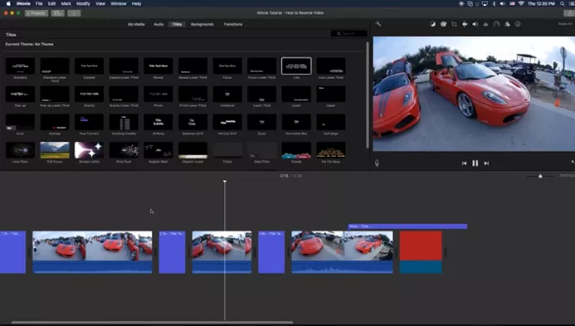Select the Prism title thumbnail
This screenshot has height=326, width=575.
(158, 95)
